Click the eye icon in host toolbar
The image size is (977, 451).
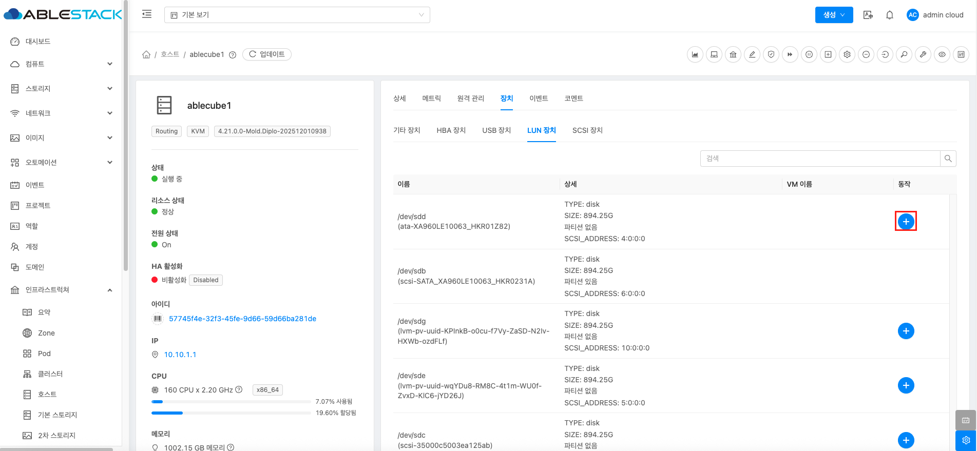pos(942,54)
